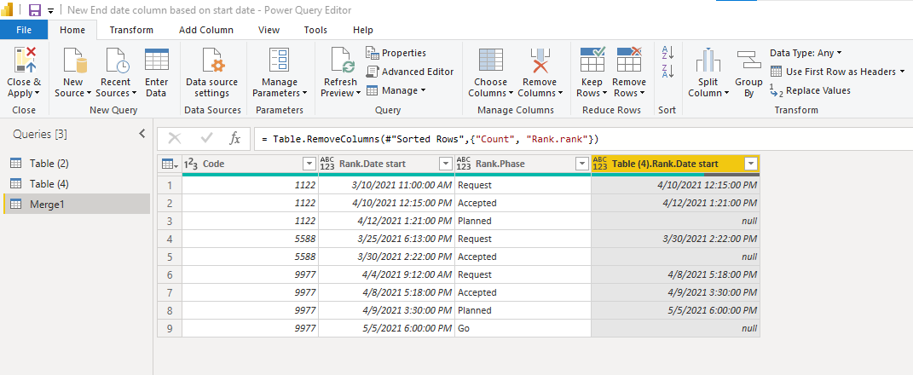This screenshot has width=913, height=375.
Task: Open the table corner menu icon
Action: click(170, 164)
